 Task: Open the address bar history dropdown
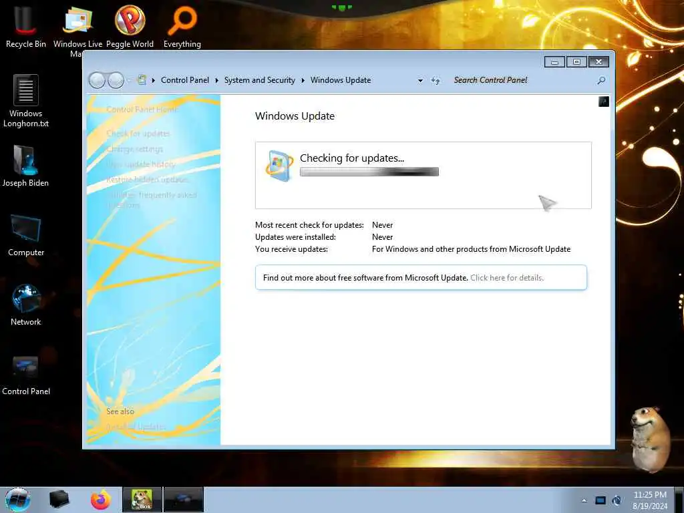420,80
